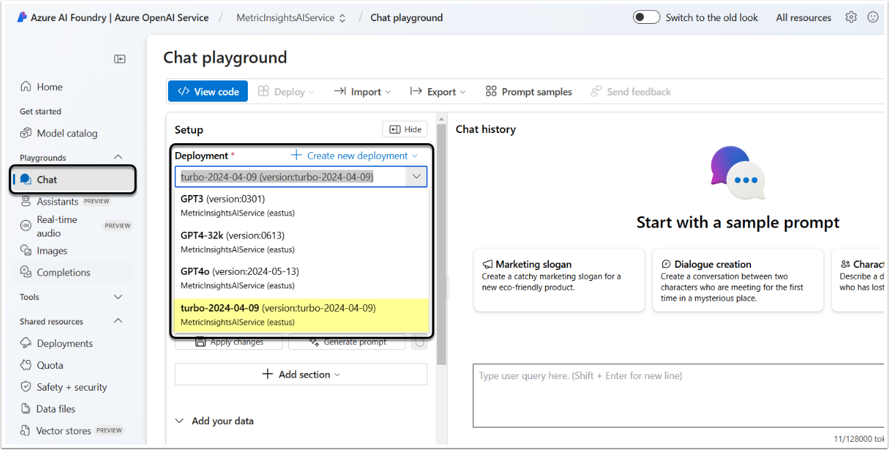Choose the Dialogue creation sample prompt

(738, 280)
